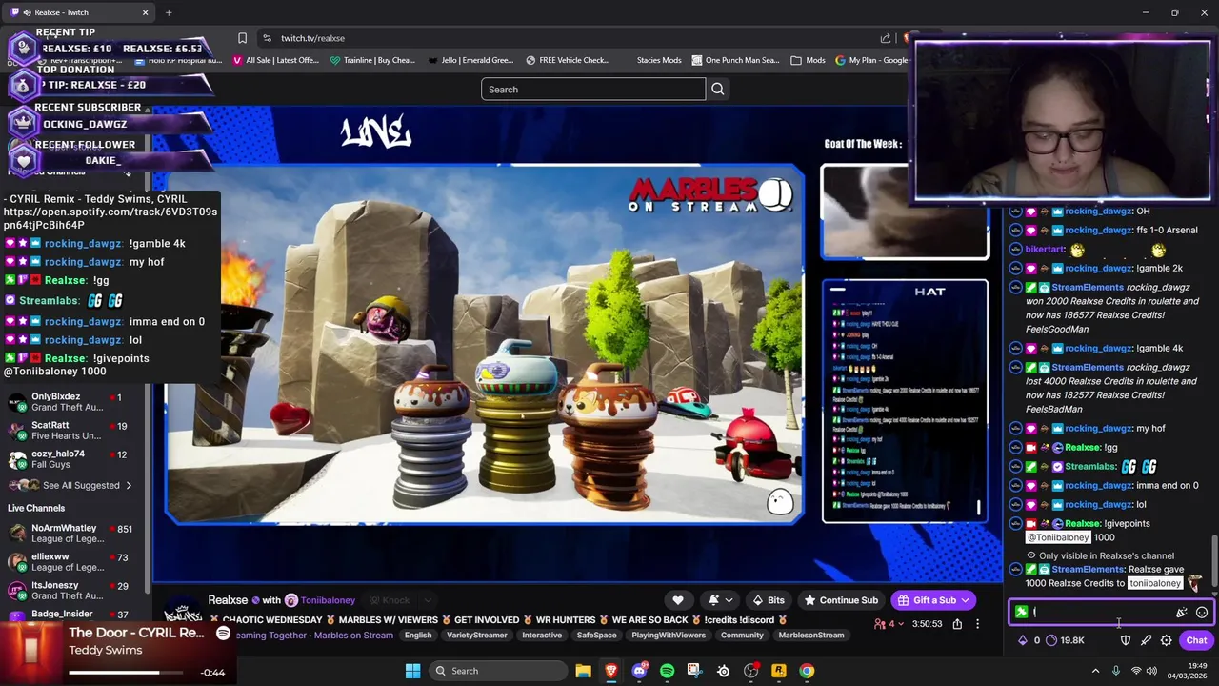
Task: Close the Realxse - Twitch tab
Action: 145,12
